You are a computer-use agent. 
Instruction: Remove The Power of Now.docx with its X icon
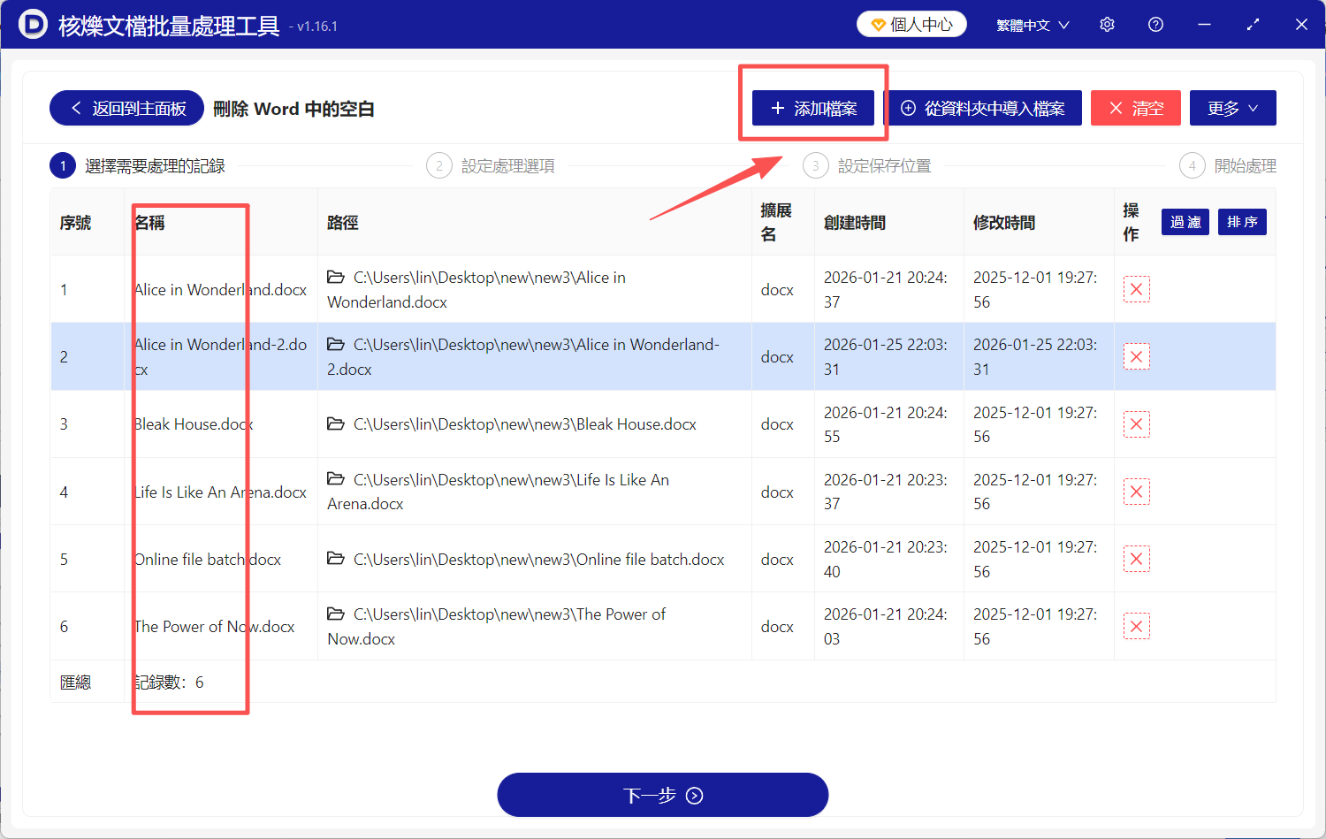click(x=1136, y=626)
